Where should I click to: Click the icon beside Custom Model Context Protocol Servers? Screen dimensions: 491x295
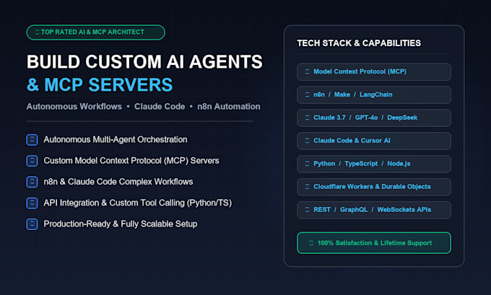click(x=32, y=161)
